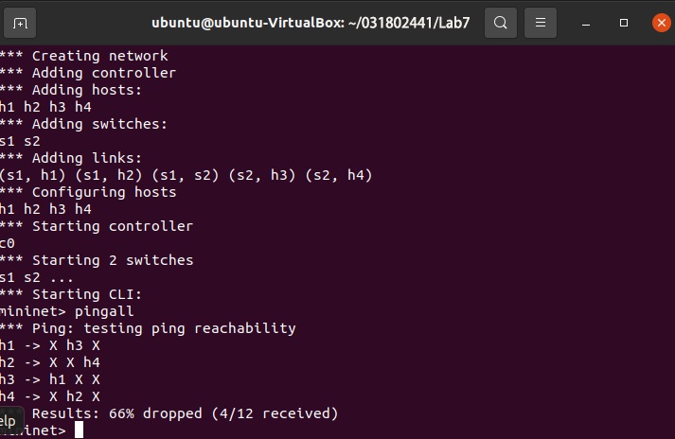
Task: Click the cursor block at the mininet prompt
Action: tap(79, 430)
